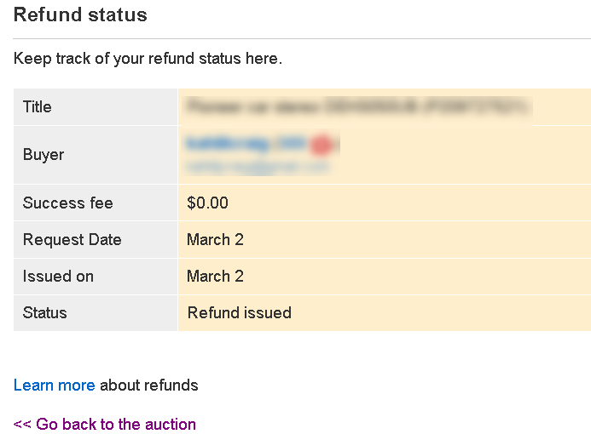Select the blurred auction title text
The width and height of the screenshot is (591, 434).
356,107
